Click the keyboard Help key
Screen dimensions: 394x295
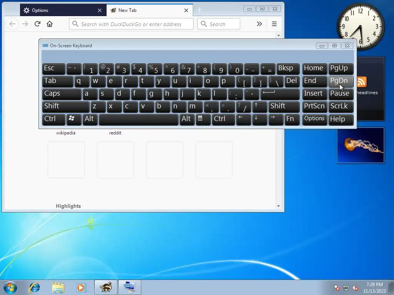click(x=341, y=119)
